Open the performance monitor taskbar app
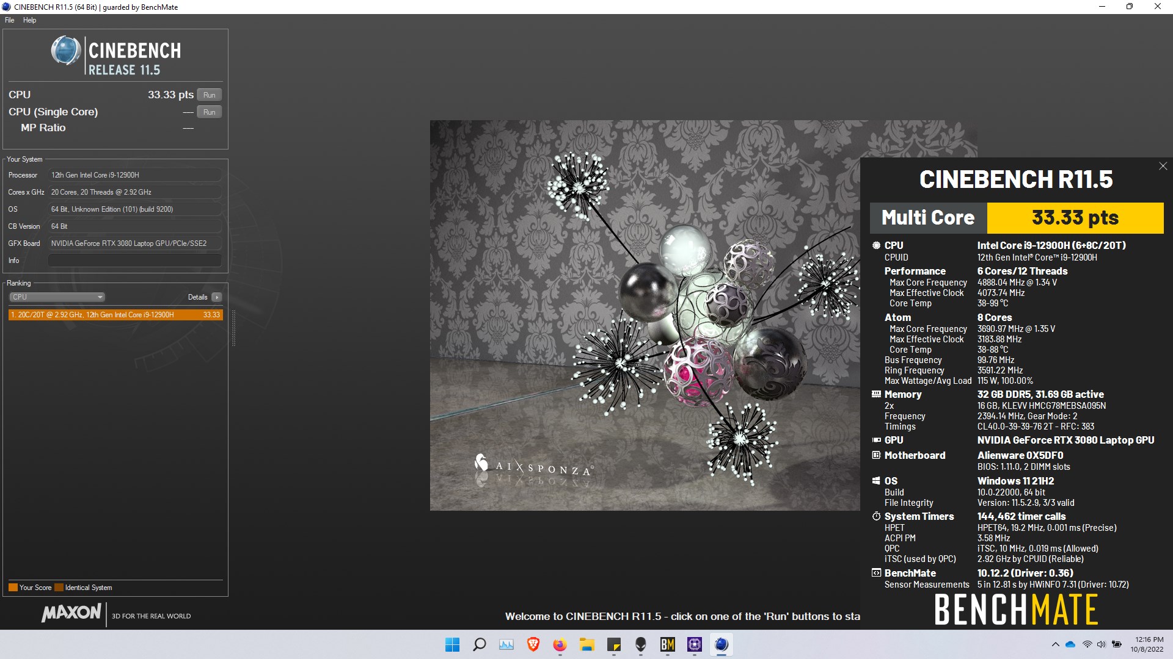 coord(506,644)
